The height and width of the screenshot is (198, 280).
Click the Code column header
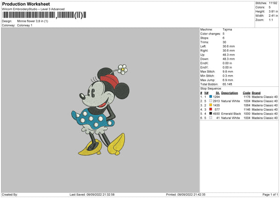pos(246,92)
